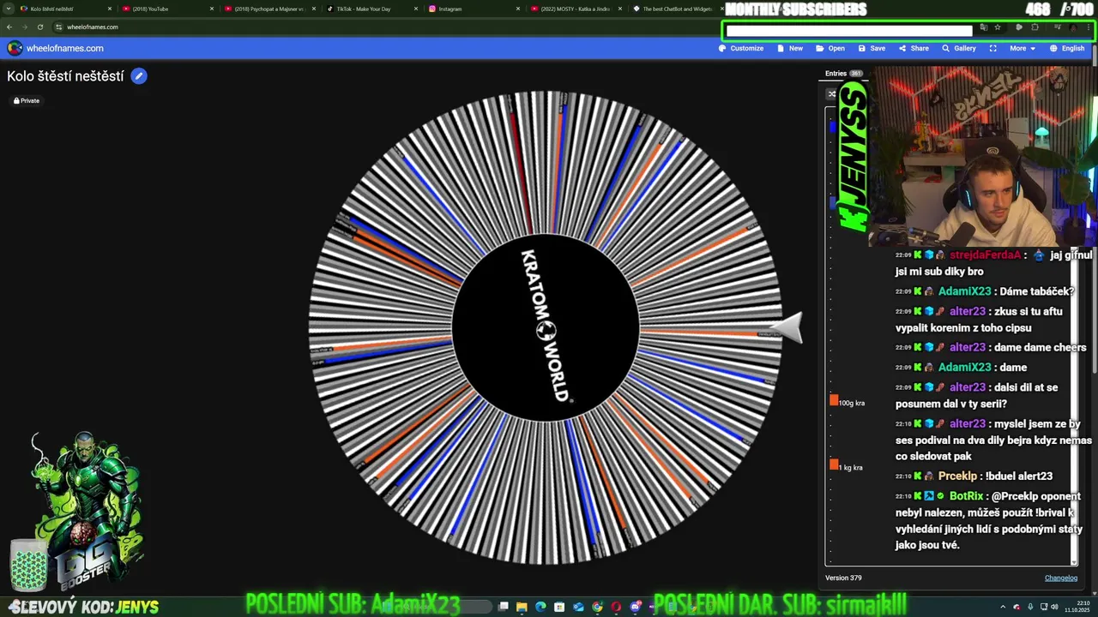Close the Kolo štěstí neštěstí tab
1098x617 pixels.
(110, 9)
